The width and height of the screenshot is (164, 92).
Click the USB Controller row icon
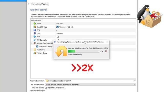(x=35, y=40)
